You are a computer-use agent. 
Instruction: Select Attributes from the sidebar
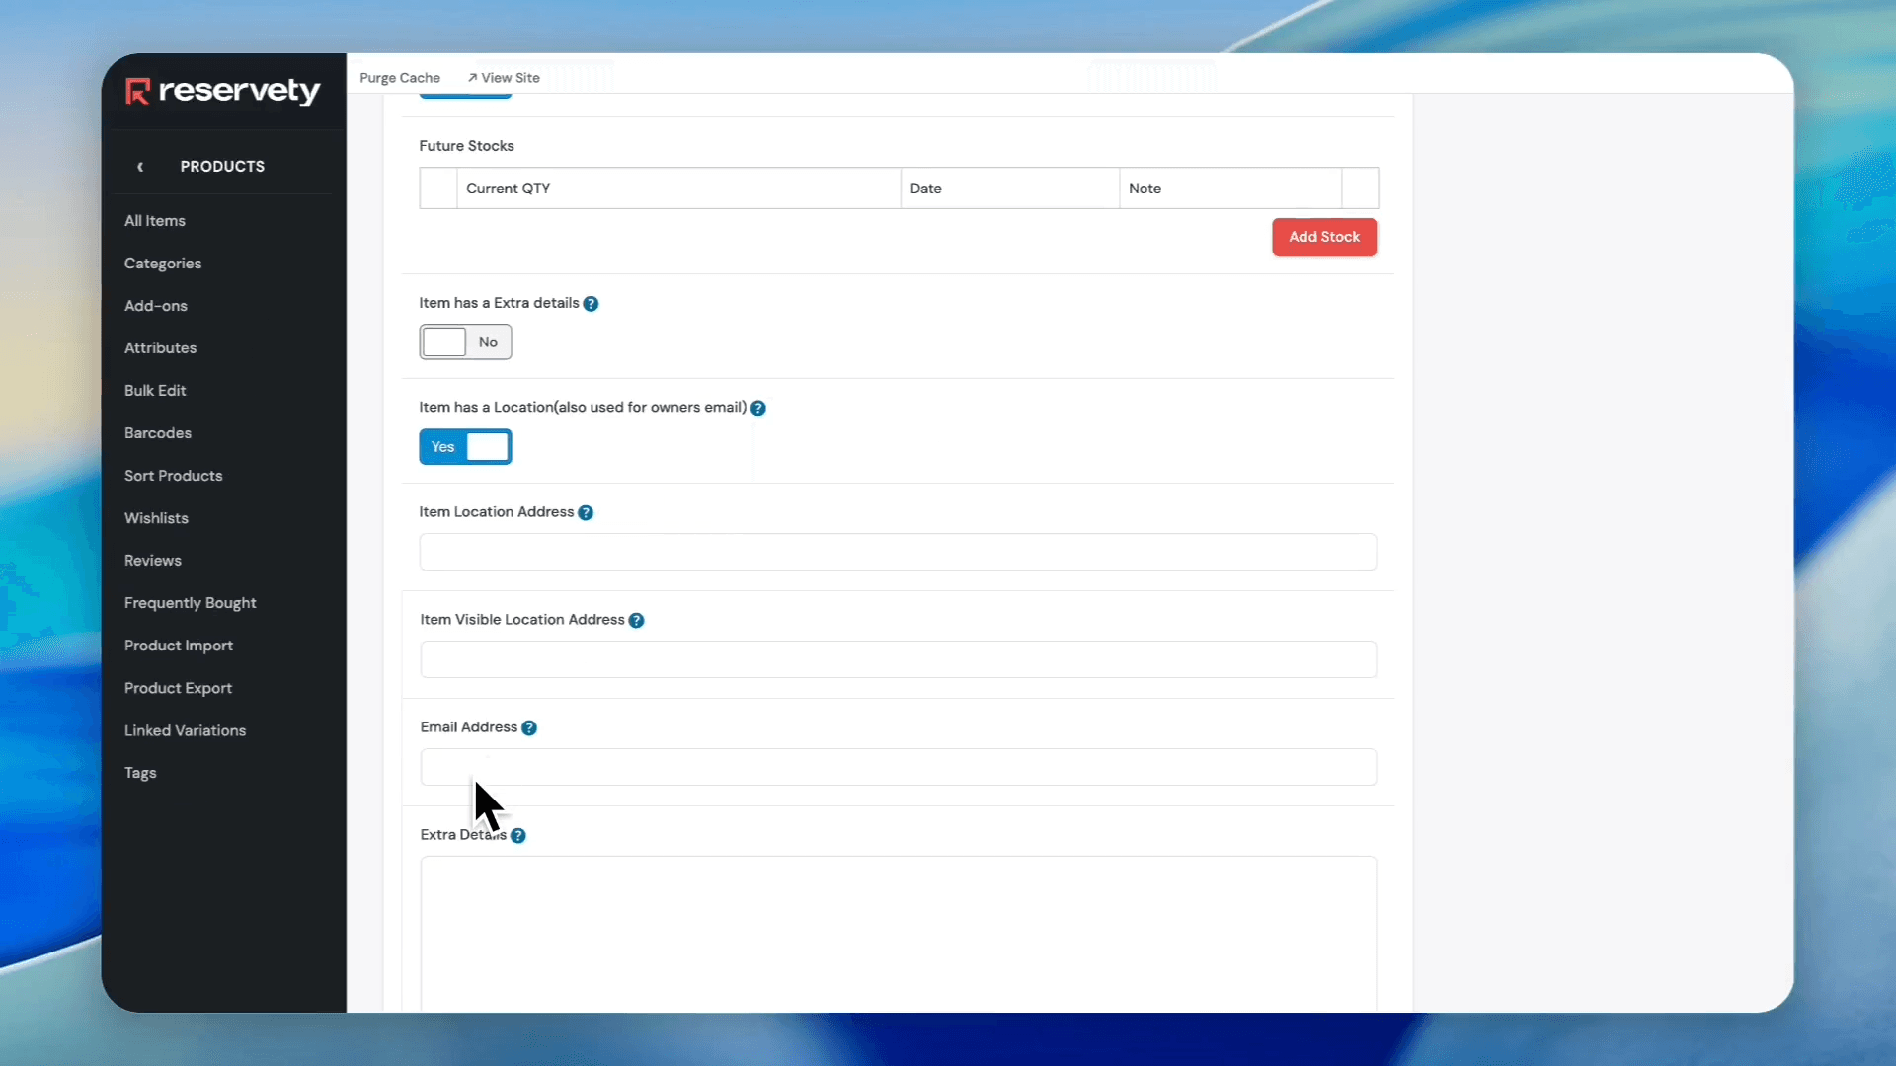click(160, 348)
